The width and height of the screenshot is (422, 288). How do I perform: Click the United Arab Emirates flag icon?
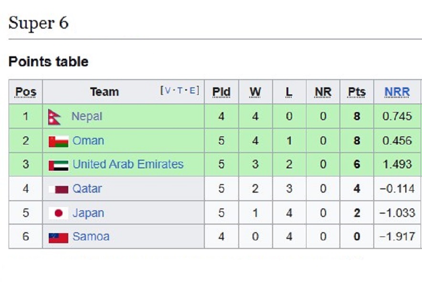(58, 165)
